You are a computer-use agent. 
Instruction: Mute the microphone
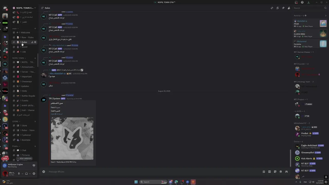tap(19, 174)
